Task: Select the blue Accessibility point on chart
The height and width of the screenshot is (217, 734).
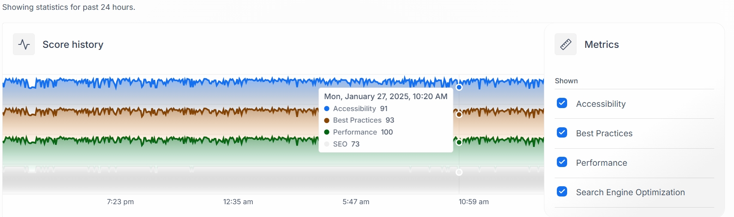Action: (x=459, y=87)
